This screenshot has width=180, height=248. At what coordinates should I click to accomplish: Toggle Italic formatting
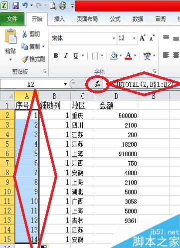pos(66,55)
